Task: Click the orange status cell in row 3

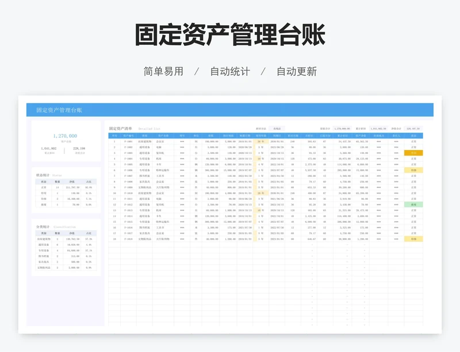Action: (x=413, y=153)
